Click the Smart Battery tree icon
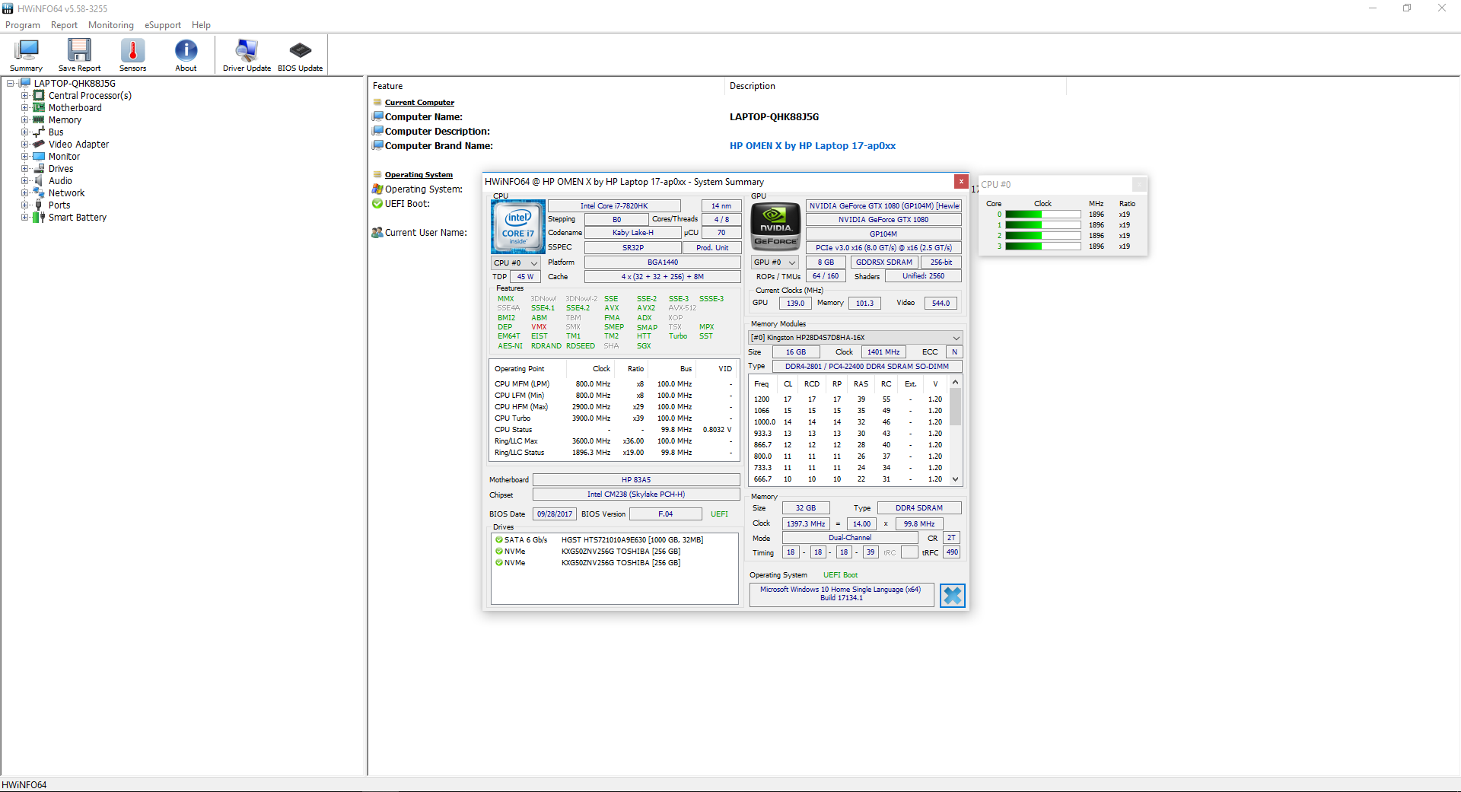Screen dimensions: 1461x792 (x=39, y=218)
